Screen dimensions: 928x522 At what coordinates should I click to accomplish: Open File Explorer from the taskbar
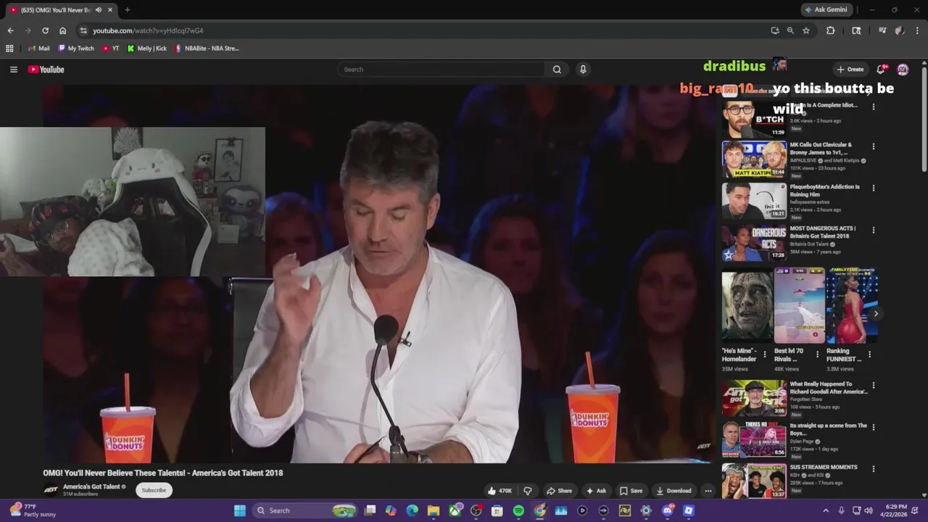[x=434, y=510]
